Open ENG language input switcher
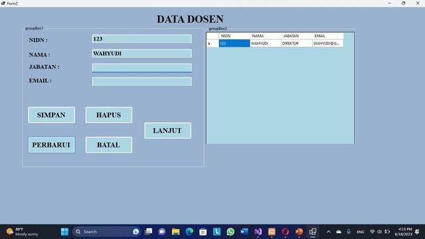 360,232
